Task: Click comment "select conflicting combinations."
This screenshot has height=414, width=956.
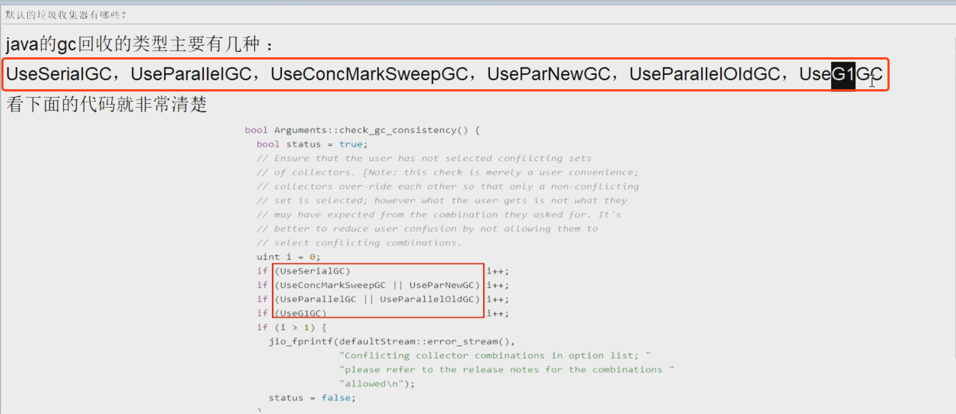Action: [359, 243]
